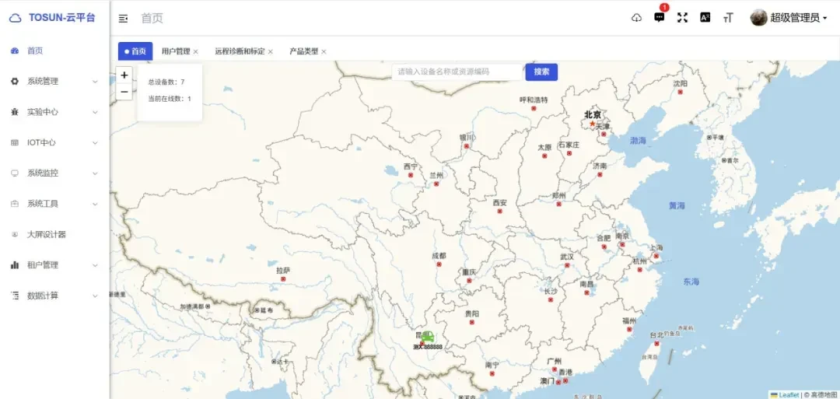
Task: Click the 系统管理 gear icon
Action: tap(15, 82)
